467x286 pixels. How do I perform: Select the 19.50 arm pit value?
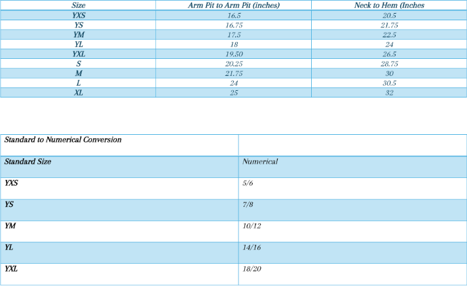pyautogui.click(x=233, y=54)
